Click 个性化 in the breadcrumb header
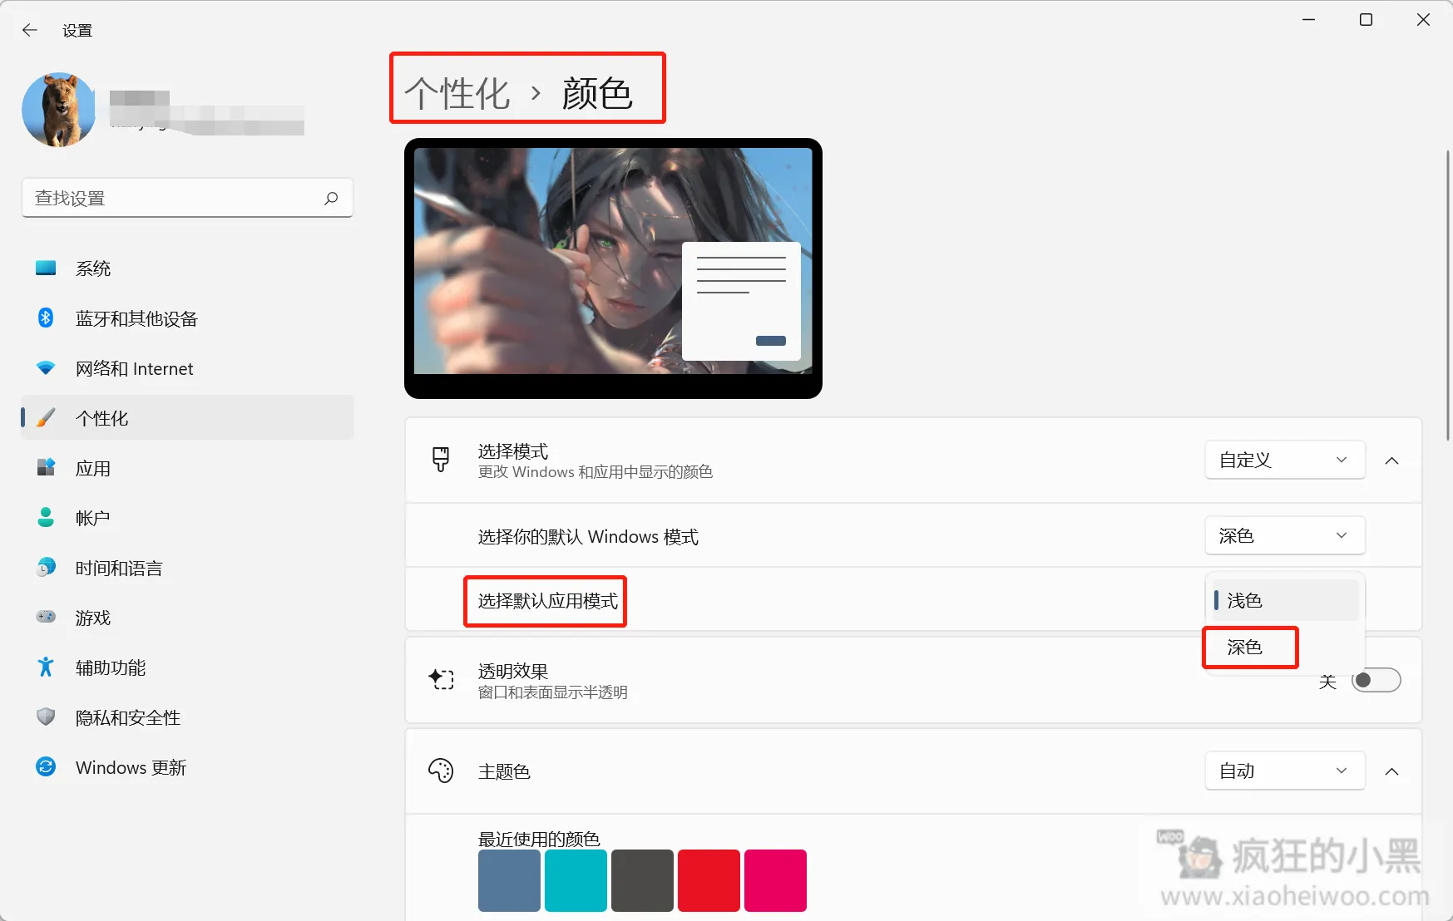This screenshot has height=921, width=1453. [x=457, y=93]
